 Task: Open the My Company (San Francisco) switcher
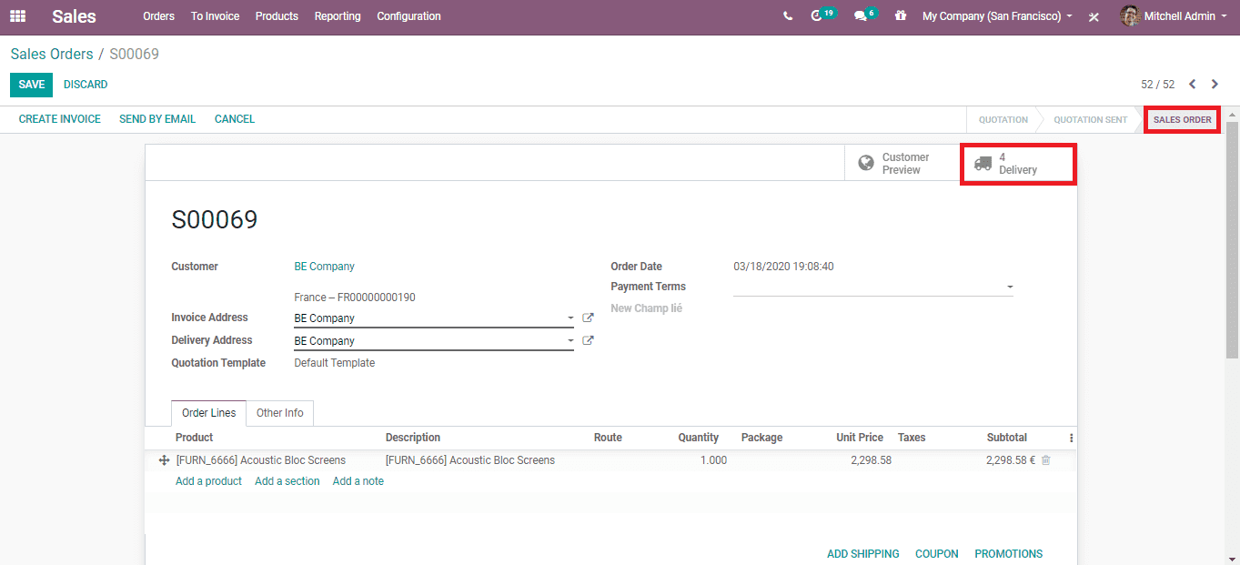click(997, 16)
